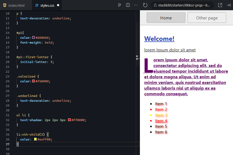The height and width of the screenshot is (155, 233).
Task: Click the CSS3 icon on styles.css tab
Action: click(37, 5)
